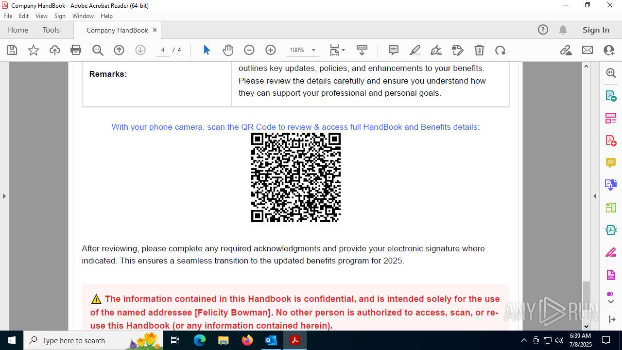Open the View menu
The height and width of the screenshot is (350, 622).
tap(42, 16)
